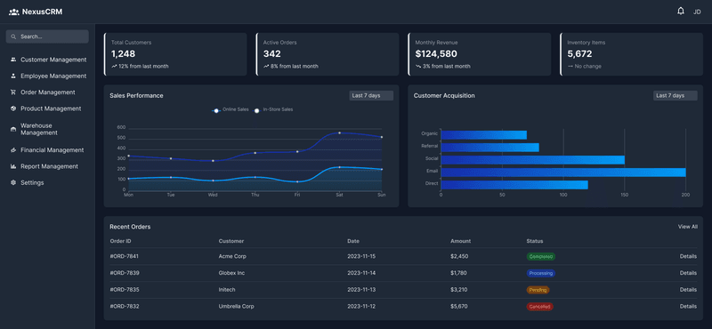
Task: Click the Order ID column header
Action: point(120,241)
